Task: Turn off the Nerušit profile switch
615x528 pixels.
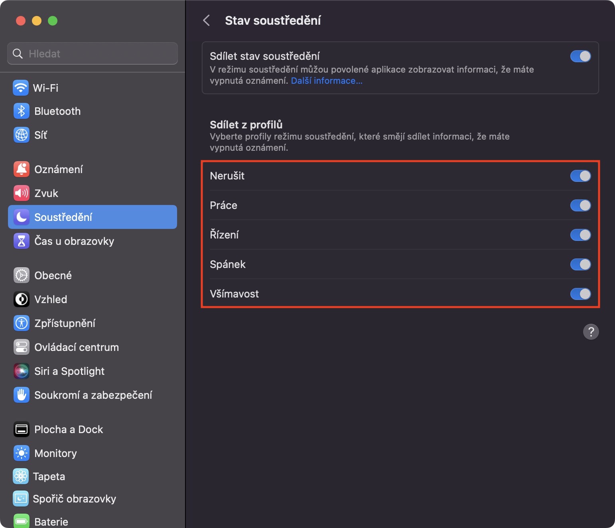Action: click(580, 176)
